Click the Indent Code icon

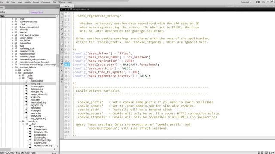tap(62, 75)
